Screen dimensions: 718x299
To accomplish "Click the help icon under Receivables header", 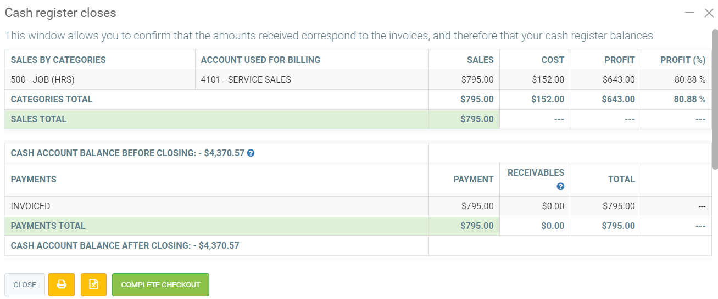I will [560, 187].
